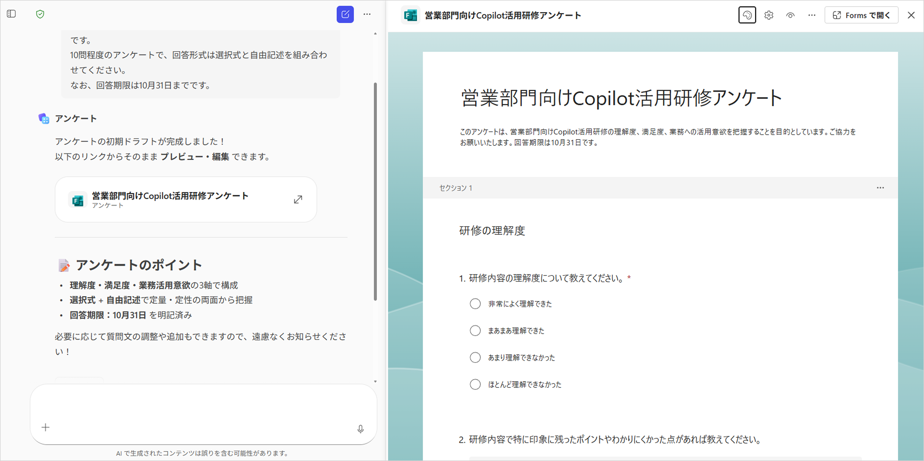Toggle the left sidebar panel icon
Screen dimensions: 924x461
pyautogui.click(x=12, y=14)
